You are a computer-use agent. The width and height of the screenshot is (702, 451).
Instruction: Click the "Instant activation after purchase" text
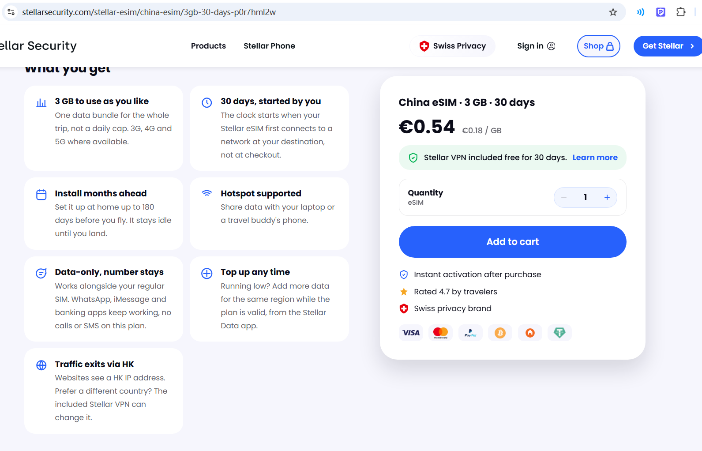coord(477,274)
